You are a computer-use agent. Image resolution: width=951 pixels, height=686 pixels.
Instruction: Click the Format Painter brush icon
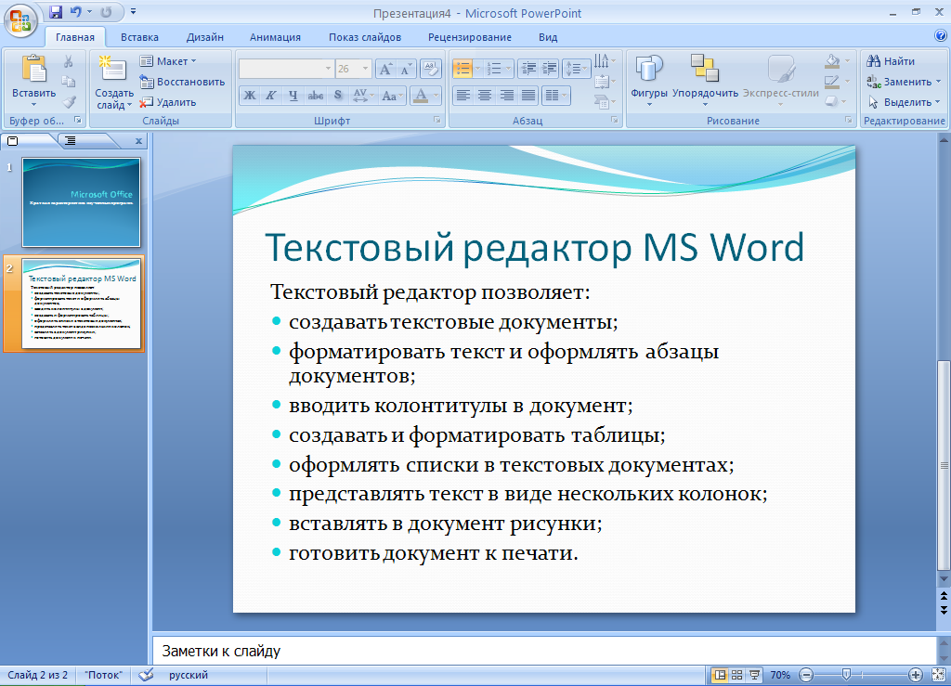(69, 102)
